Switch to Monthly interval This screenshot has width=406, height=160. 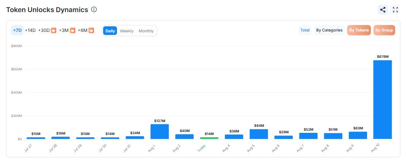point(146,31)
